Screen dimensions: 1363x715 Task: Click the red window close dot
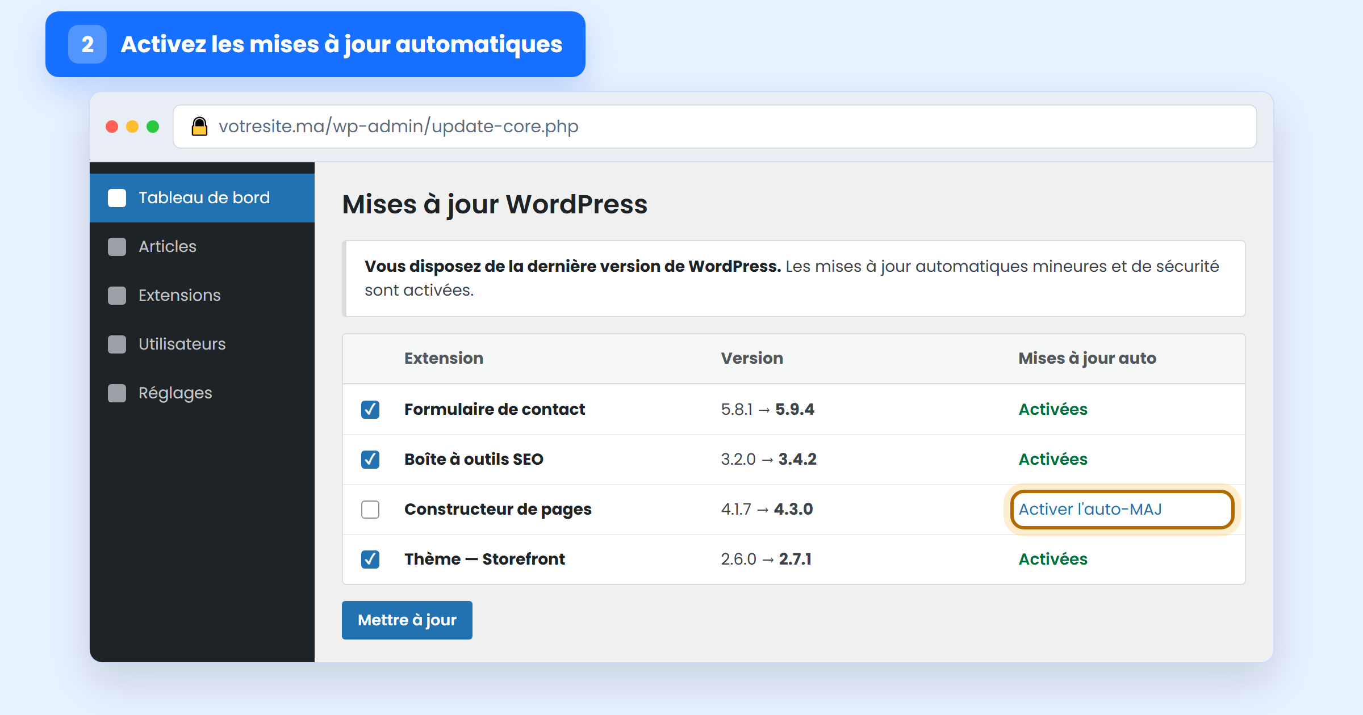click(x=112, y=127)
